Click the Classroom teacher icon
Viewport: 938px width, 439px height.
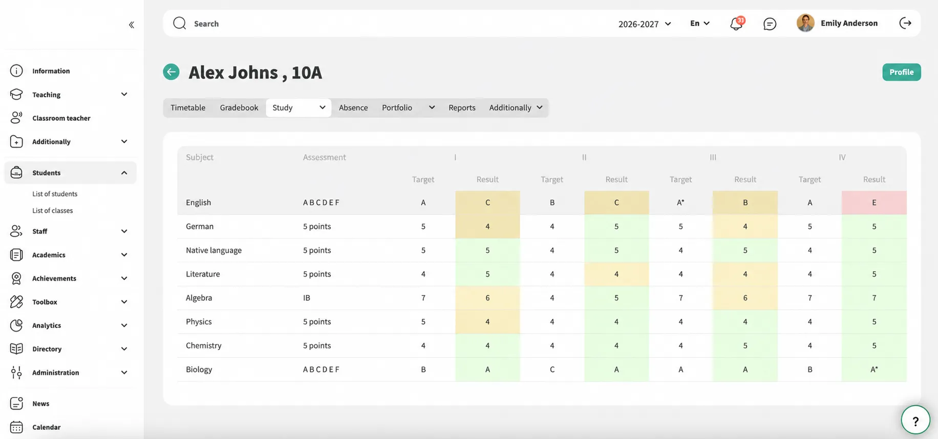pyautogui.click(x=16, y=118)
